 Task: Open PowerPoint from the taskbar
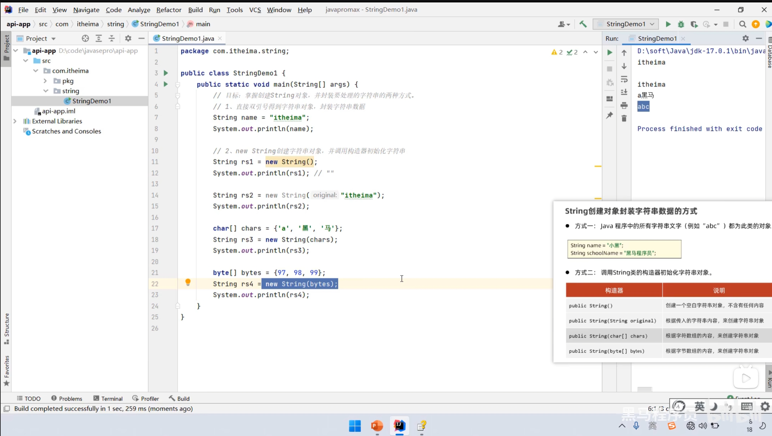[377, 426]
